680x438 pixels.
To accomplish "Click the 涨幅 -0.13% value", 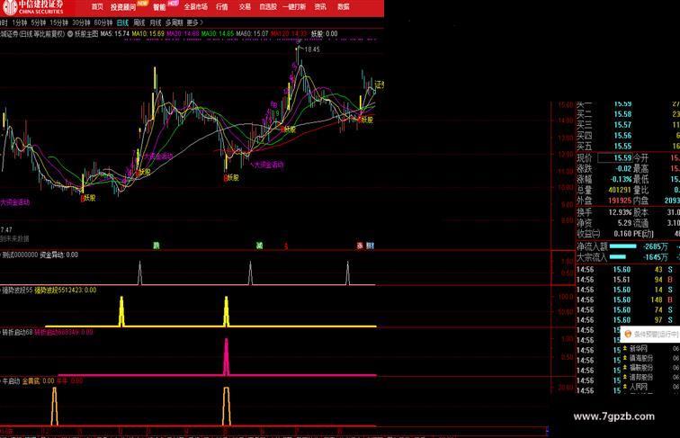I will point(622,180).
